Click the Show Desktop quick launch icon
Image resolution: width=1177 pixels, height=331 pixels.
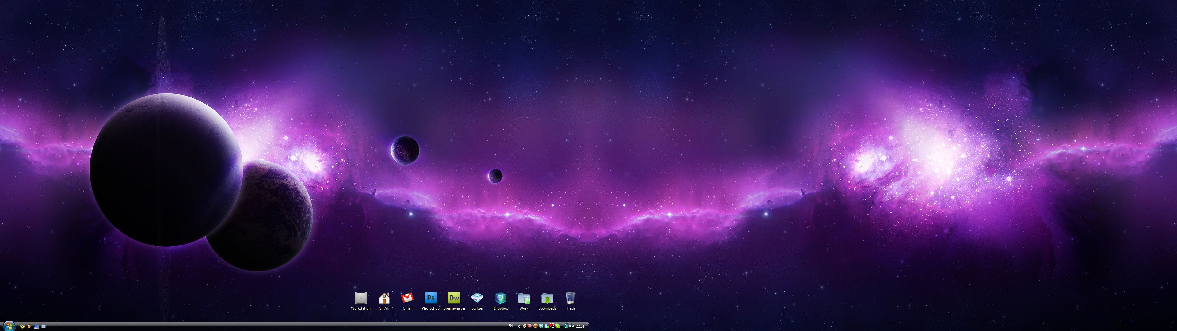coord(36,326)
